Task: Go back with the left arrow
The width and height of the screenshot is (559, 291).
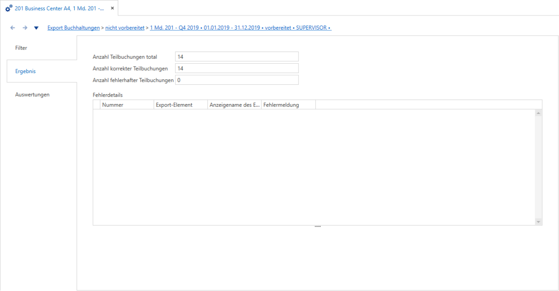Action: point(13,28)
